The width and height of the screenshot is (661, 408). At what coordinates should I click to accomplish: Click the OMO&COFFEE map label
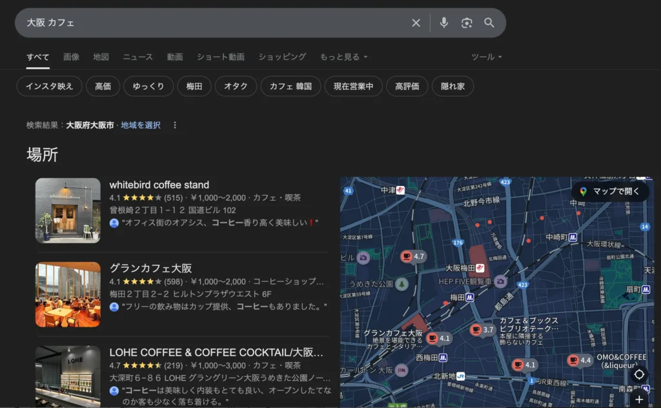(622, 362)
